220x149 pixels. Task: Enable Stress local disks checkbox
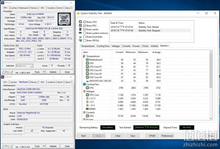[84, 37]
